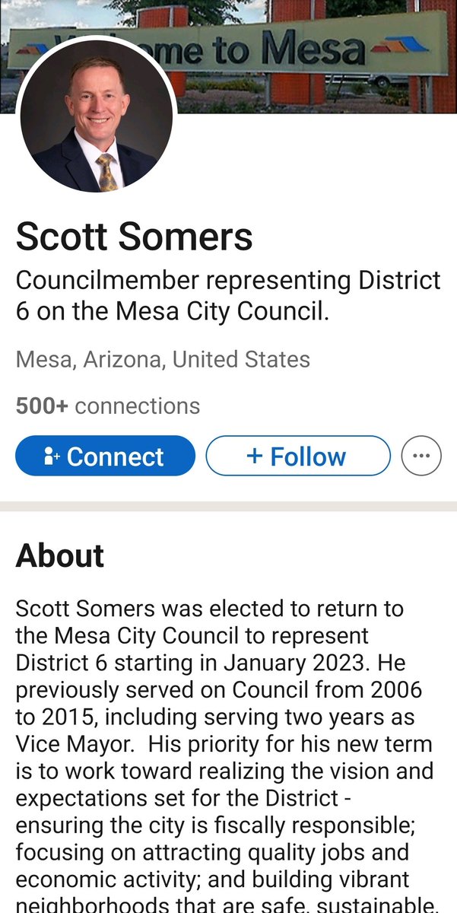Screen dimensions: 457x913
Task: Click the gray divider above About section
Action: (x=228, y=506)
